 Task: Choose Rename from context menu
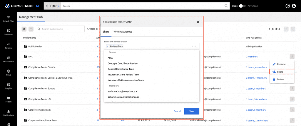tap(282, 64)
